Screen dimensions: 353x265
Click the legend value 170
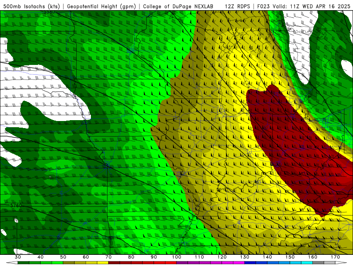point(335,257)
